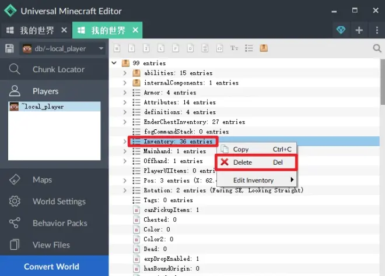Image resolution: width=385 pixels, height=276 pixels.
Task: Add a Short tag from toolbar
Action: [x=132, y=48]
